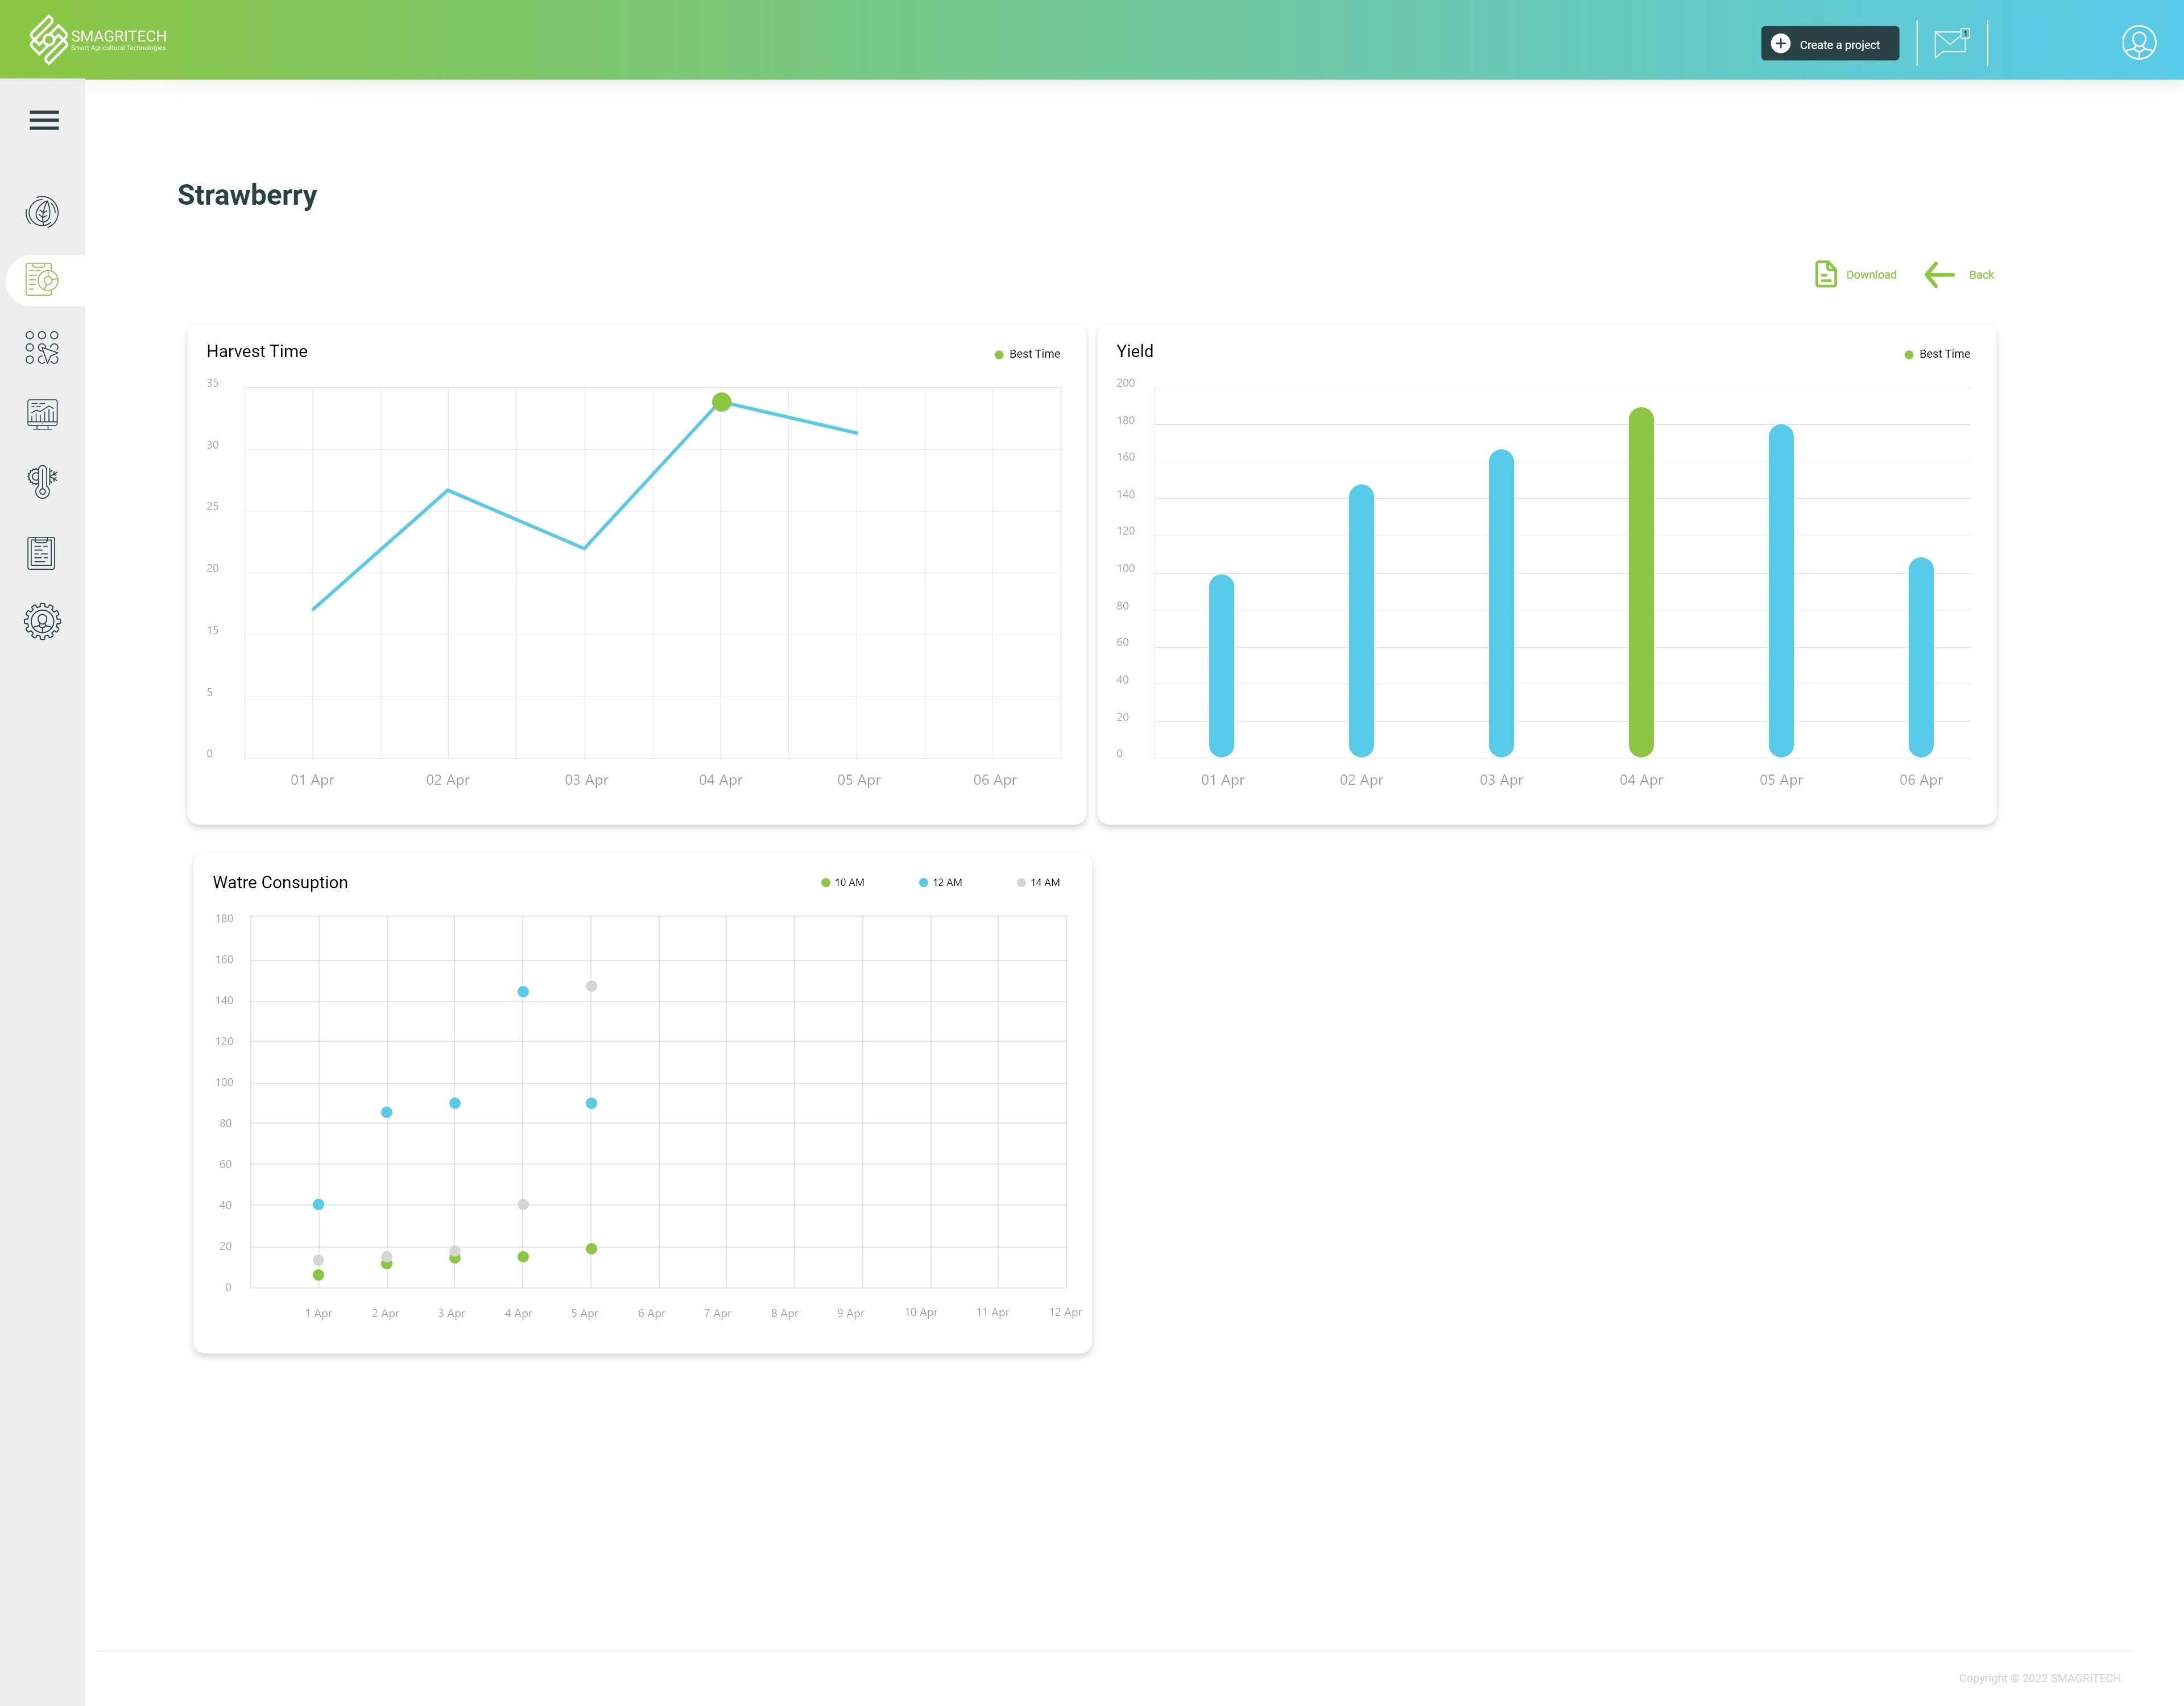The height and width of the screenshot is (1706, 2184).
Task: Open analytics via the monitor chart icon
Action: (42, 414)
